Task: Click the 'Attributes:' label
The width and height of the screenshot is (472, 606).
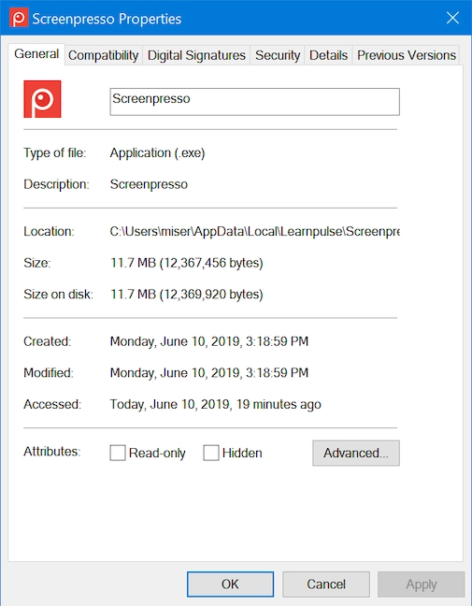Action: click(x=51, y=451)
